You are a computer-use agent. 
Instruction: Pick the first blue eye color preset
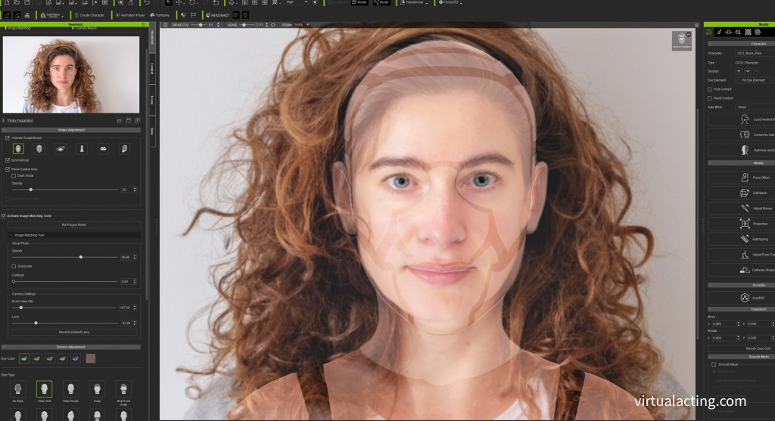coord(23,359)
